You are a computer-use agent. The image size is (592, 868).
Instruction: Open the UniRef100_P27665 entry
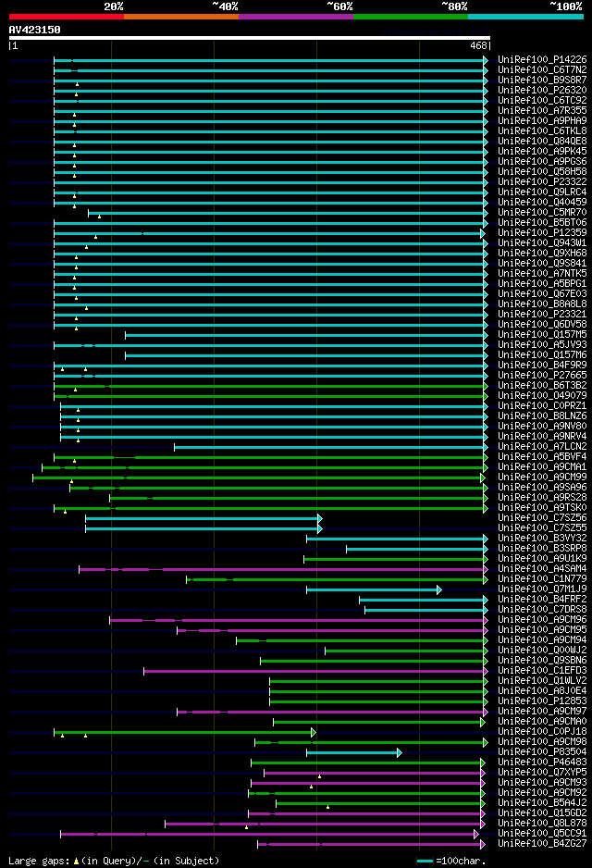click(542, 376)
